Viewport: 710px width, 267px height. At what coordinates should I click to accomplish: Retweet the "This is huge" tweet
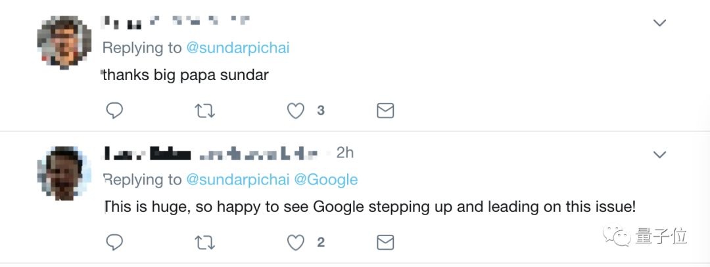point(206,243)
